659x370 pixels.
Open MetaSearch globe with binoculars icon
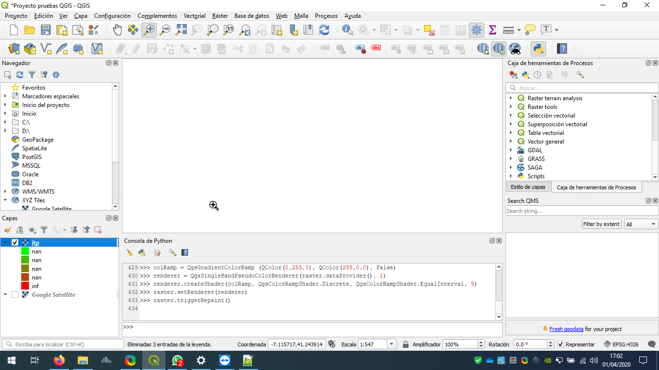(x=515, y=49)
